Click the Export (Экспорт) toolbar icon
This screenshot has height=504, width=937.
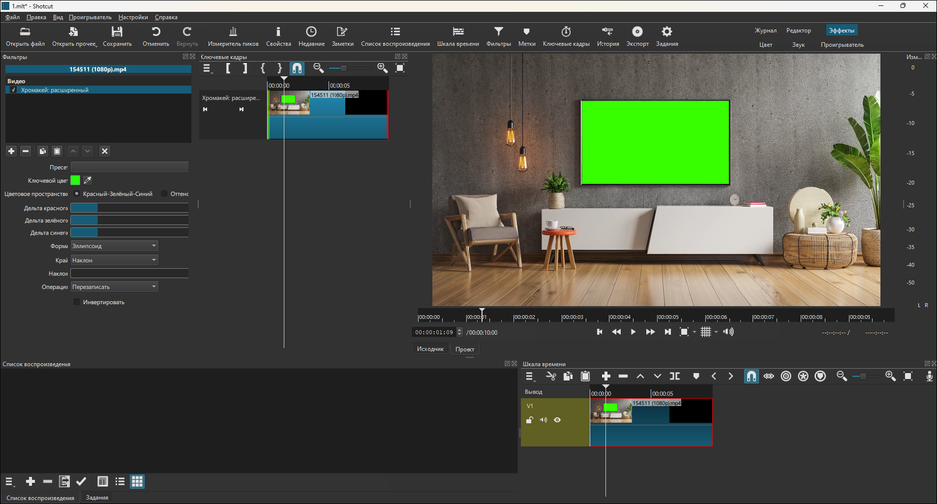pyautogui.click(x=637, y=33)
